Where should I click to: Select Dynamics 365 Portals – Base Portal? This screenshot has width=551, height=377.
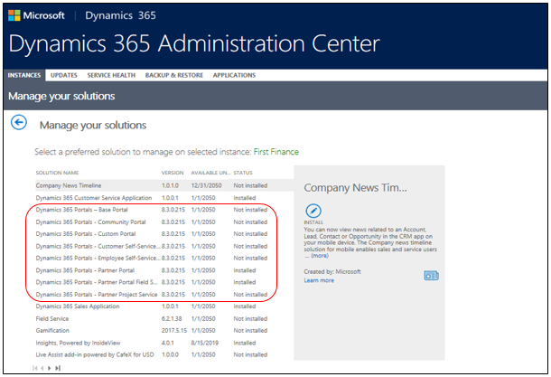point(164,210)
